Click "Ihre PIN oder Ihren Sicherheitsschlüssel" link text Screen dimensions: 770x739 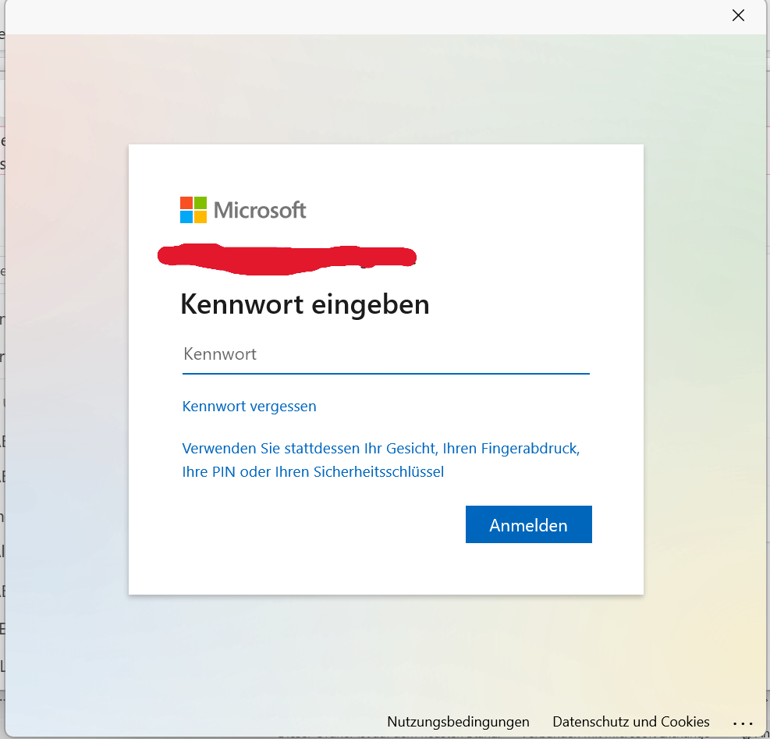coord(313,472)
